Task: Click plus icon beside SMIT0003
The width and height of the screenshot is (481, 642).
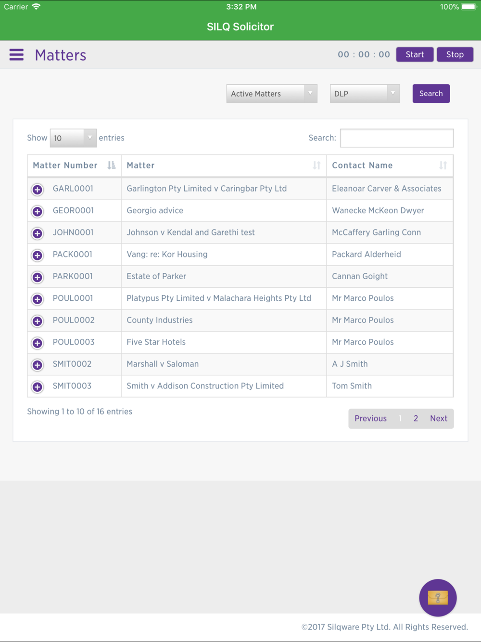Action: tap(37, 387)
